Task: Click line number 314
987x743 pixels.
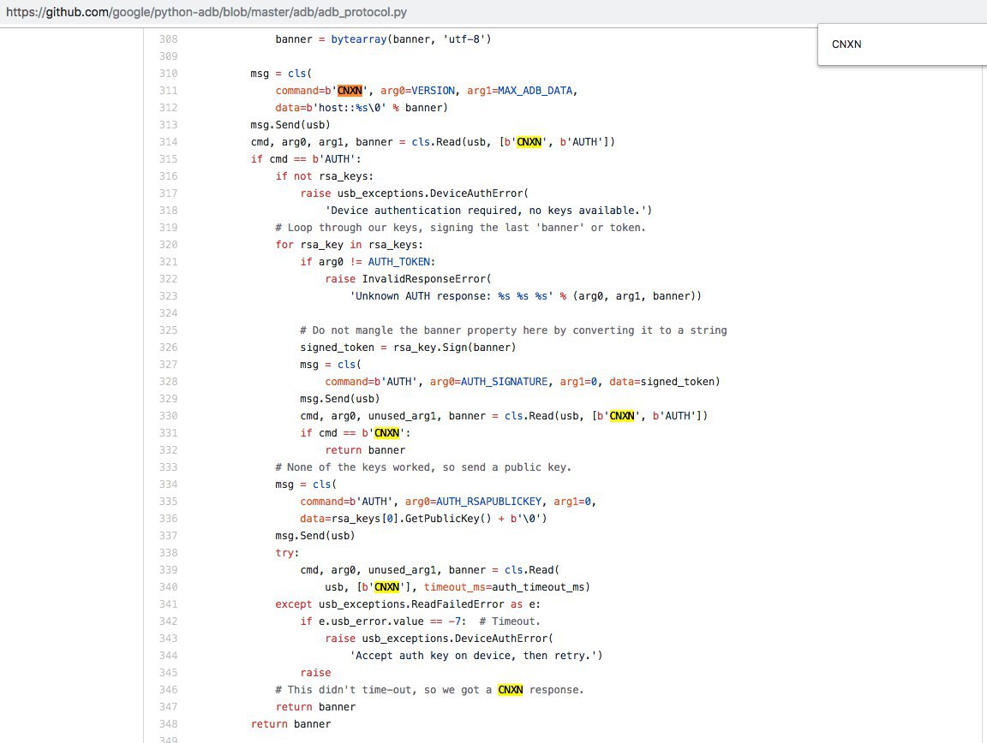Action: (x=169, y=142)
